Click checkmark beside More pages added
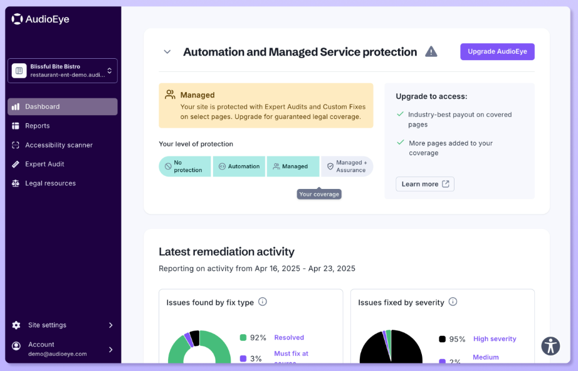 coord(401,143)
